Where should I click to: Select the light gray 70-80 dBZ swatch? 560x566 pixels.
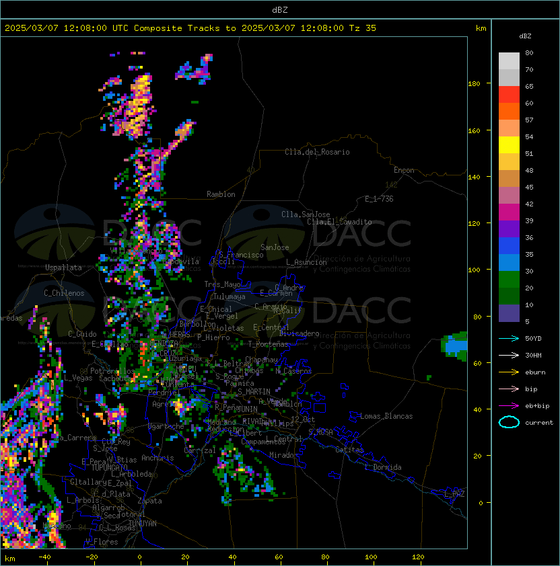coord(509,61)
